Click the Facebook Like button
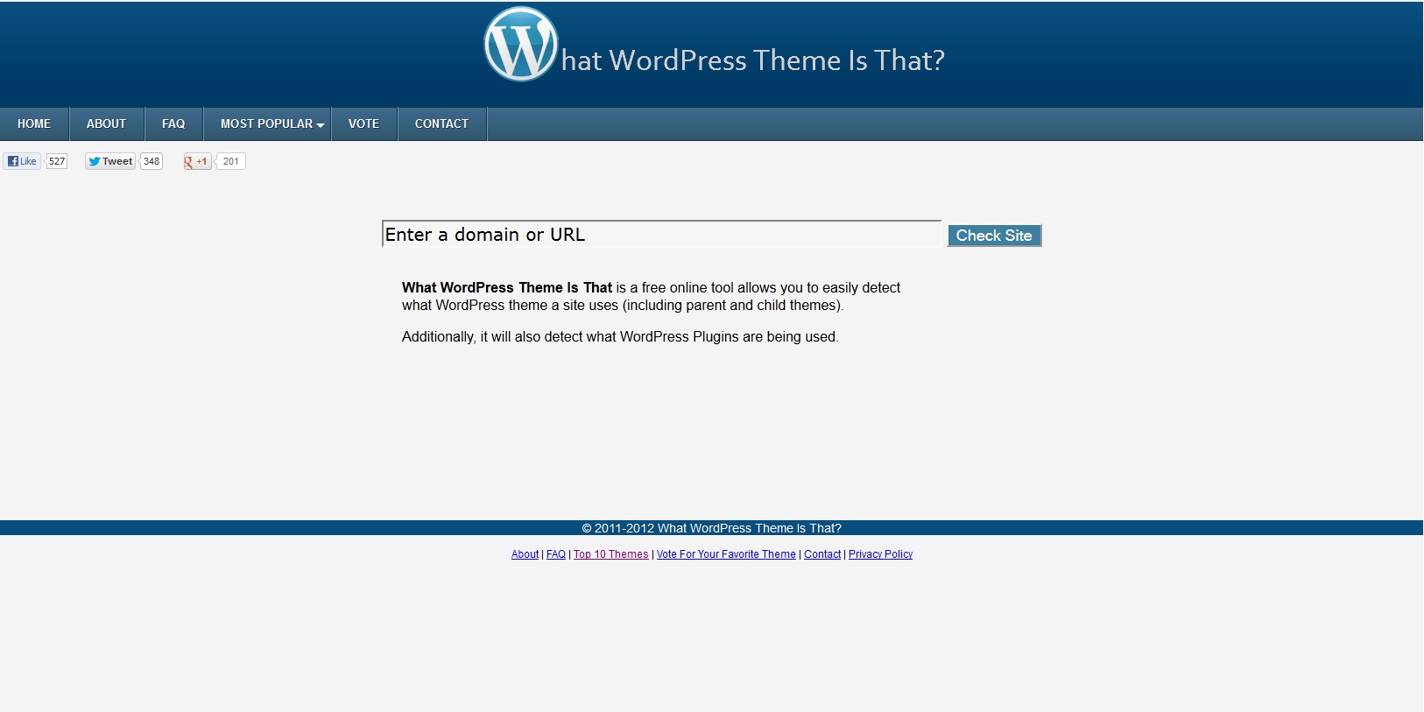The image size is (1424, 712). 22,161
